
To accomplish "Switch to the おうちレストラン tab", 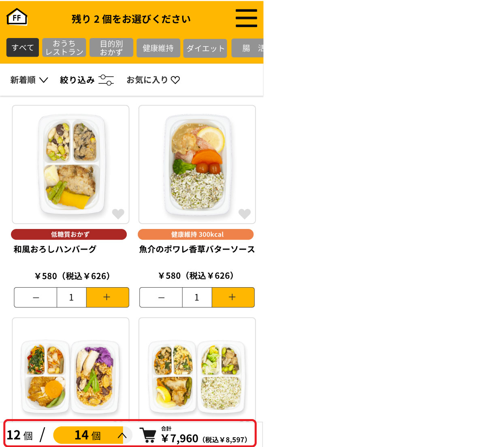I will coord(64,48).
